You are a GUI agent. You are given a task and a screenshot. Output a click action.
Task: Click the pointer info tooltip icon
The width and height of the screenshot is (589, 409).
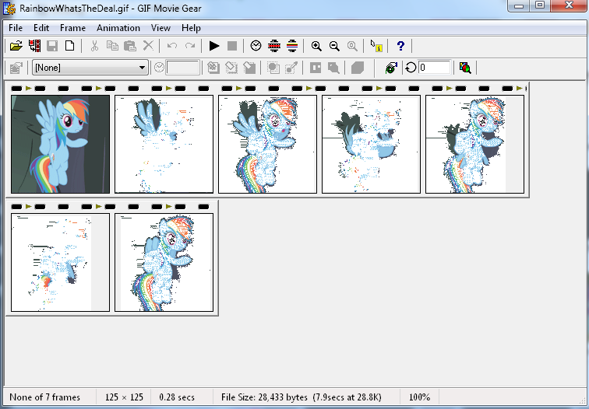(376, 46)
